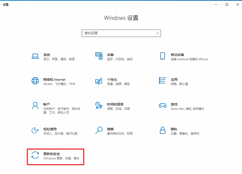Viewport: 242px width, 174px height.
Task: Select the 帐户 person icon
Action: (x=35, y=106)
